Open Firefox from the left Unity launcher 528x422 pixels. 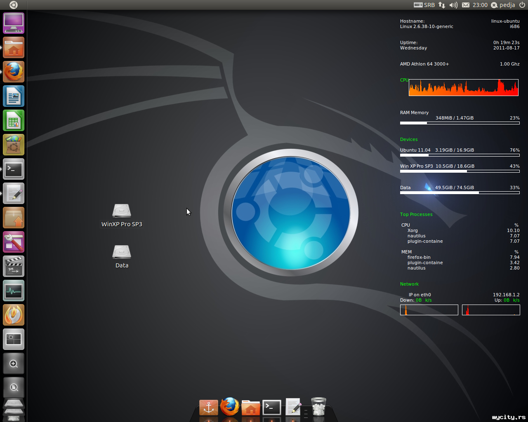(14, 72)
